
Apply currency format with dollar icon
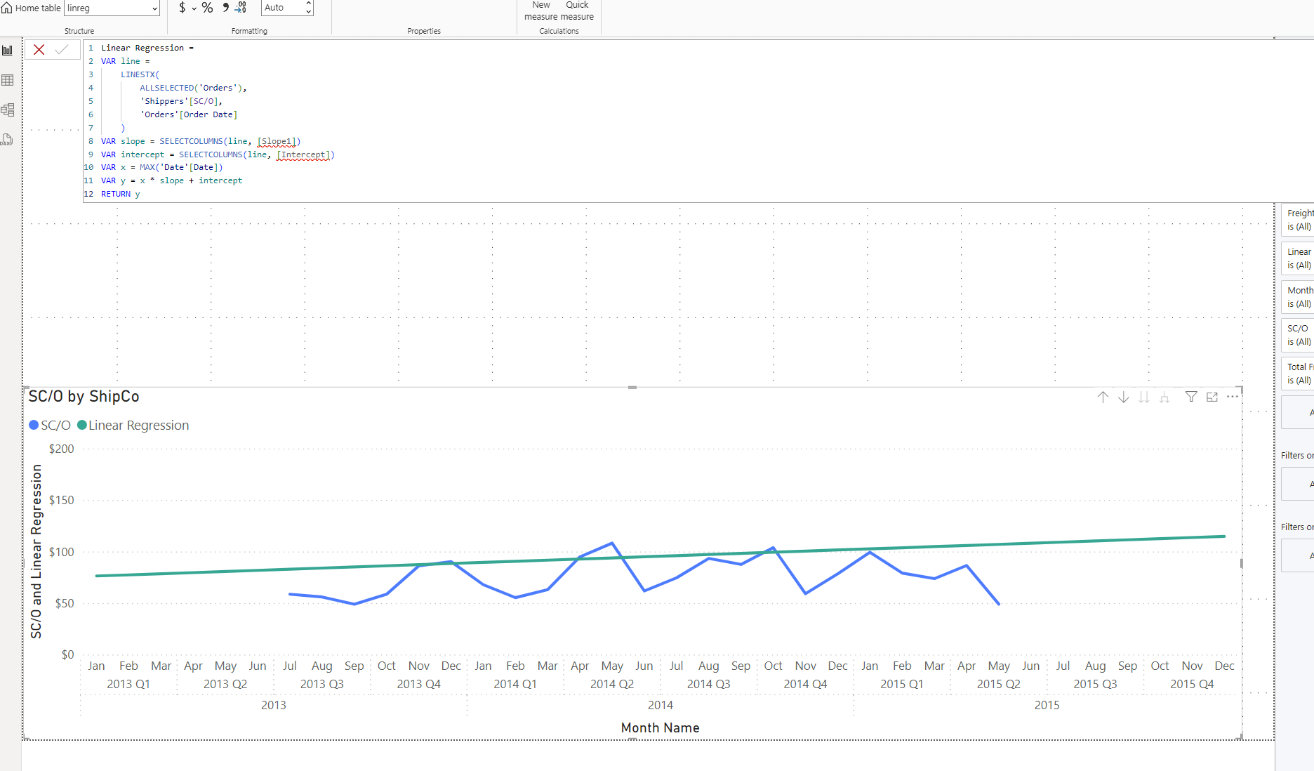[182, 7]
